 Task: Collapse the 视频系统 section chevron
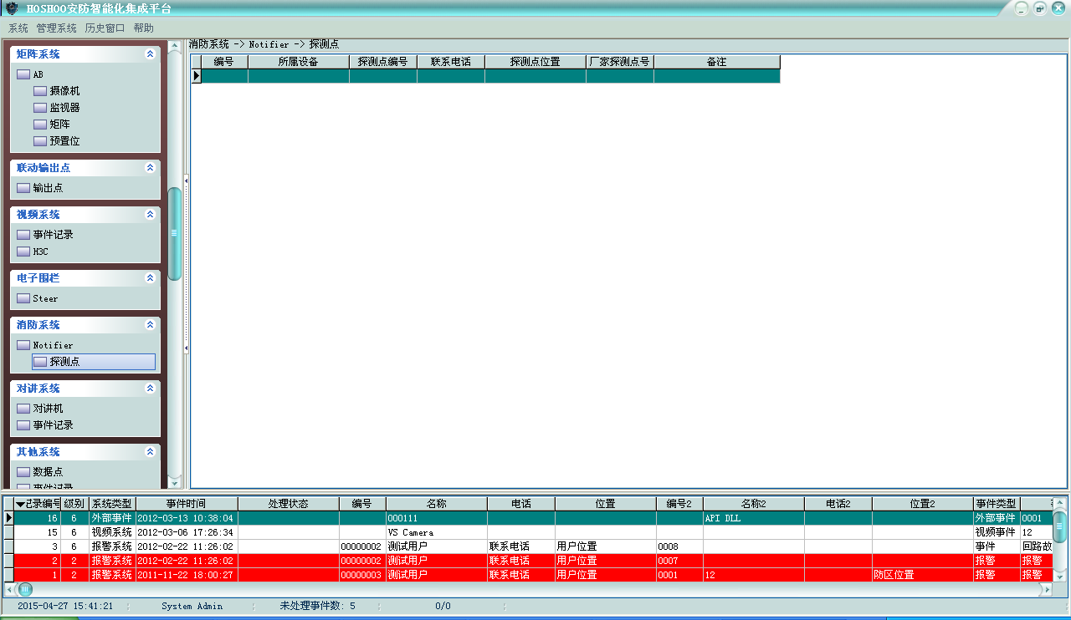(x=150, y=215)
